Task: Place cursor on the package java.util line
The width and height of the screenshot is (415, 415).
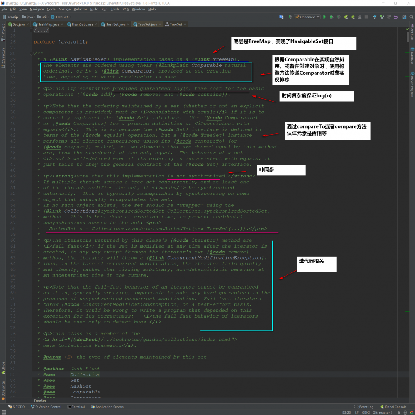Action: [x=61, y=42]
